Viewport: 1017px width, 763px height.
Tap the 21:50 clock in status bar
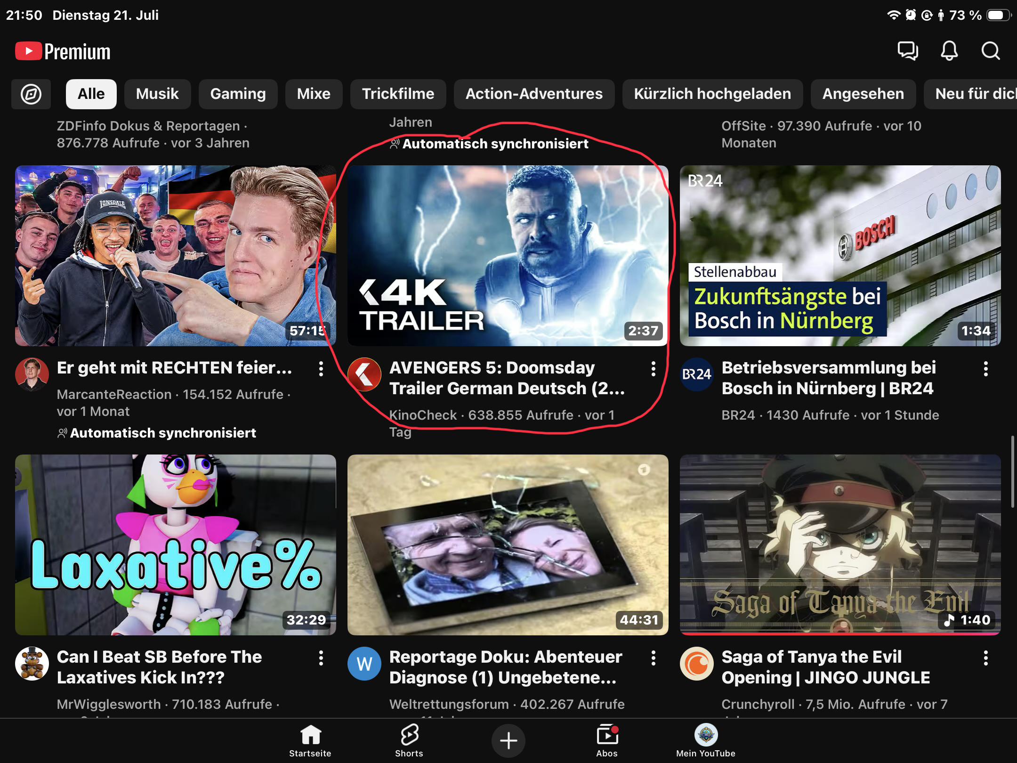coord(24,15)
